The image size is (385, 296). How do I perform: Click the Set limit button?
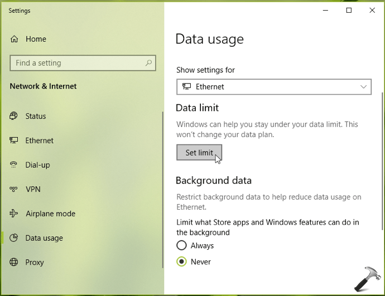tap(199, 153)
